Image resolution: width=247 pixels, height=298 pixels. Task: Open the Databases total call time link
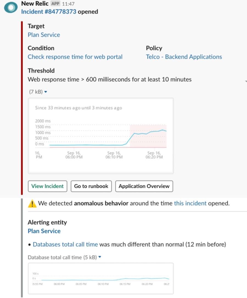click(x=65, y=244)
